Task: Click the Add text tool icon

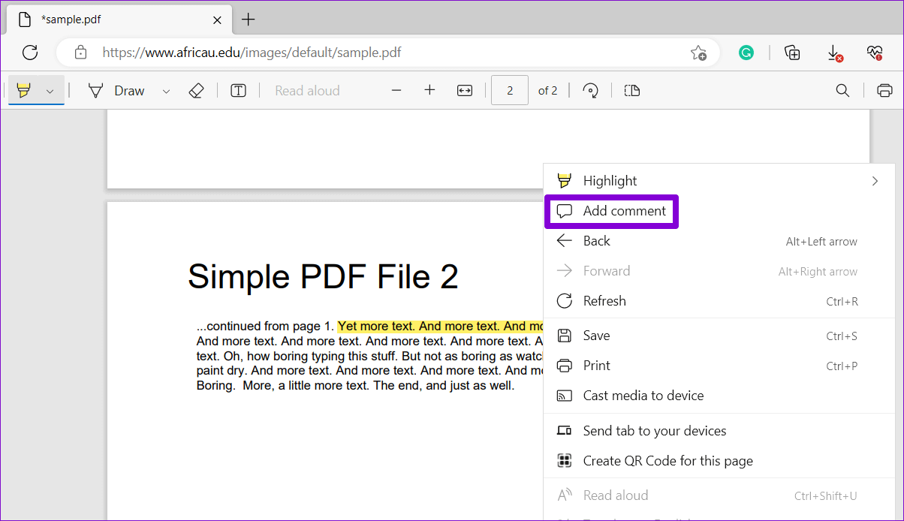Action: (238, 91)
